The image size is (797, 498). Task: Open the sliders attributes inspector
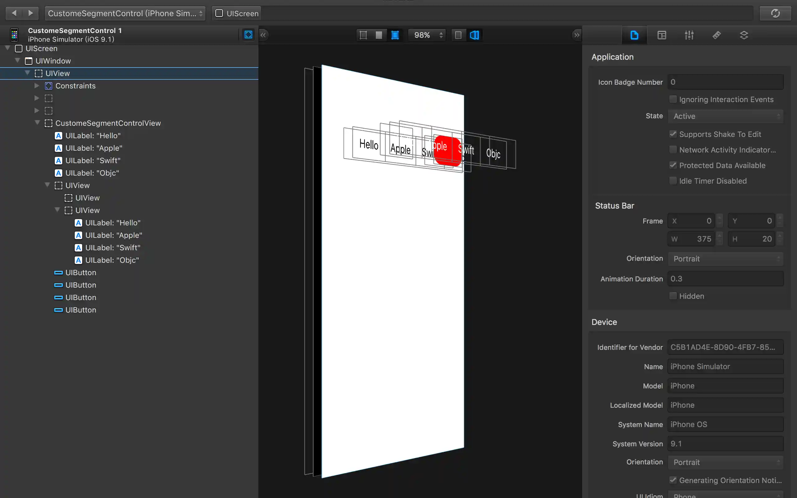pos(689,35)
